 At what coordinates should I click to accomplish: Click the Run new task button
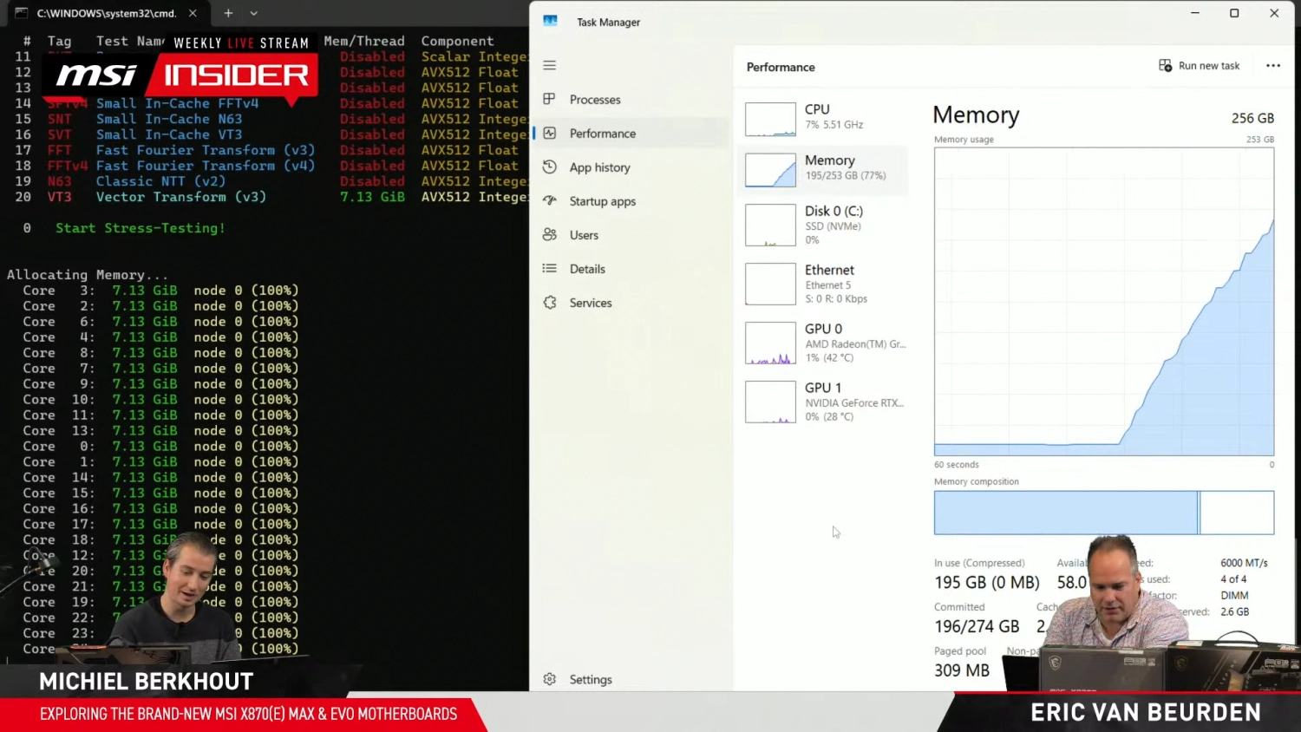tap(1200, 66)
